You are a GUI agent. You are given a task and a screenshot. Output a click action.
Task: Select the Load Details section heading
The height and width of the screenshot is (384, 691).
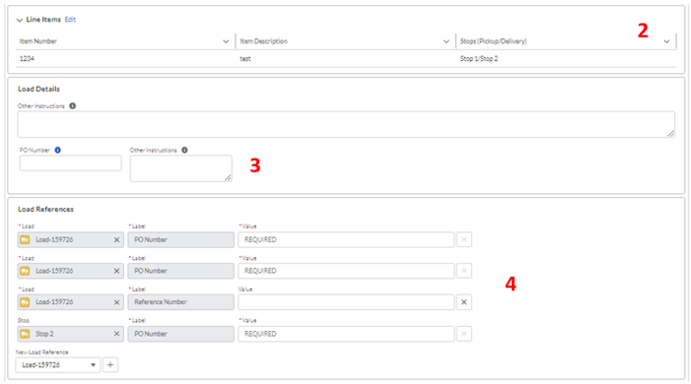[x=38, y=89]
